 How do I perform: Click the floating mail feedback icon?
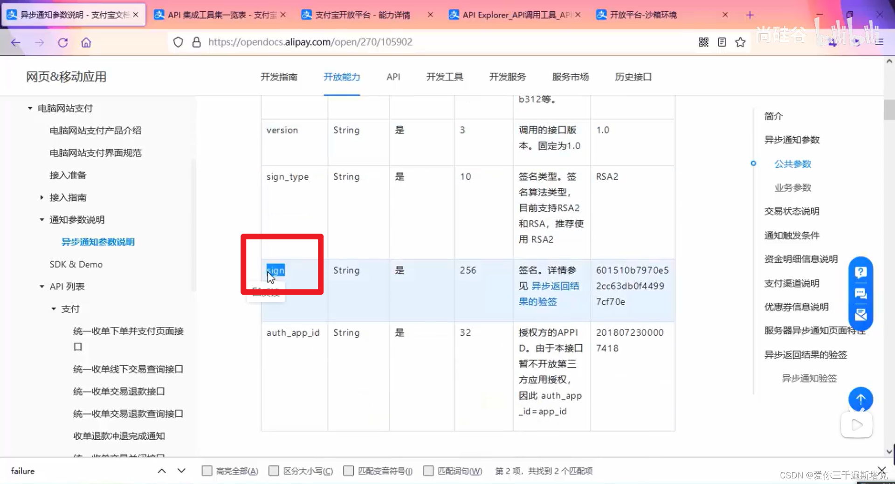click(861, 315)
